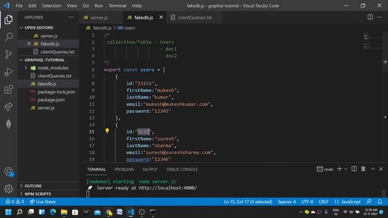Switch to the Output panel tab
The width and height of the screenshot is (388, 218).
point(150,170)
